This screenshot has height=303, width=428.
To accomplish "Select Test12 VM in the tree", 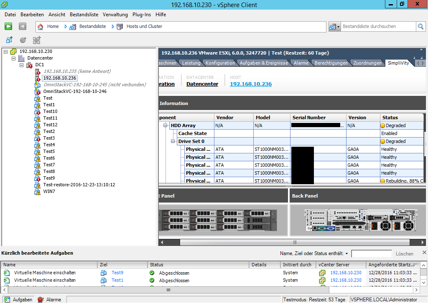I will [x=50, y=125].
